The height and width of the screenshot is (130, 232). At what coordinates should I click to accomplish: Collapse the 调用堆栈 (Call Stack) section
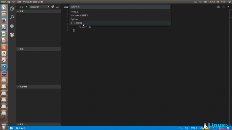tap(38, 87)
